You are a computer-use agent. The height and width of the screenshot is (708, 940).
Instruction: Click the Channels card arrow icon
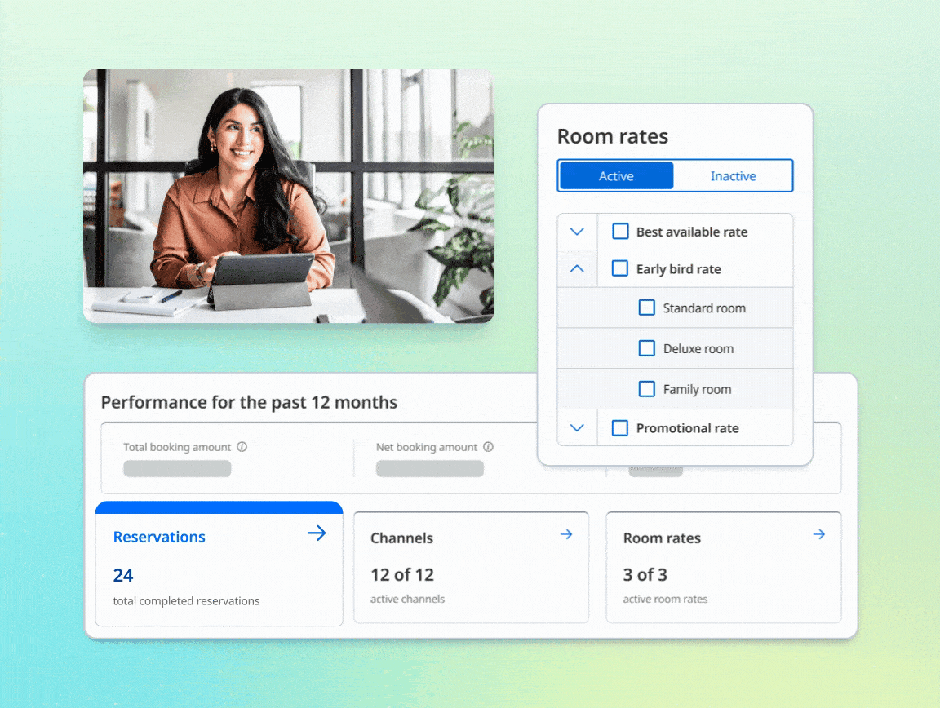pos(566,534)
